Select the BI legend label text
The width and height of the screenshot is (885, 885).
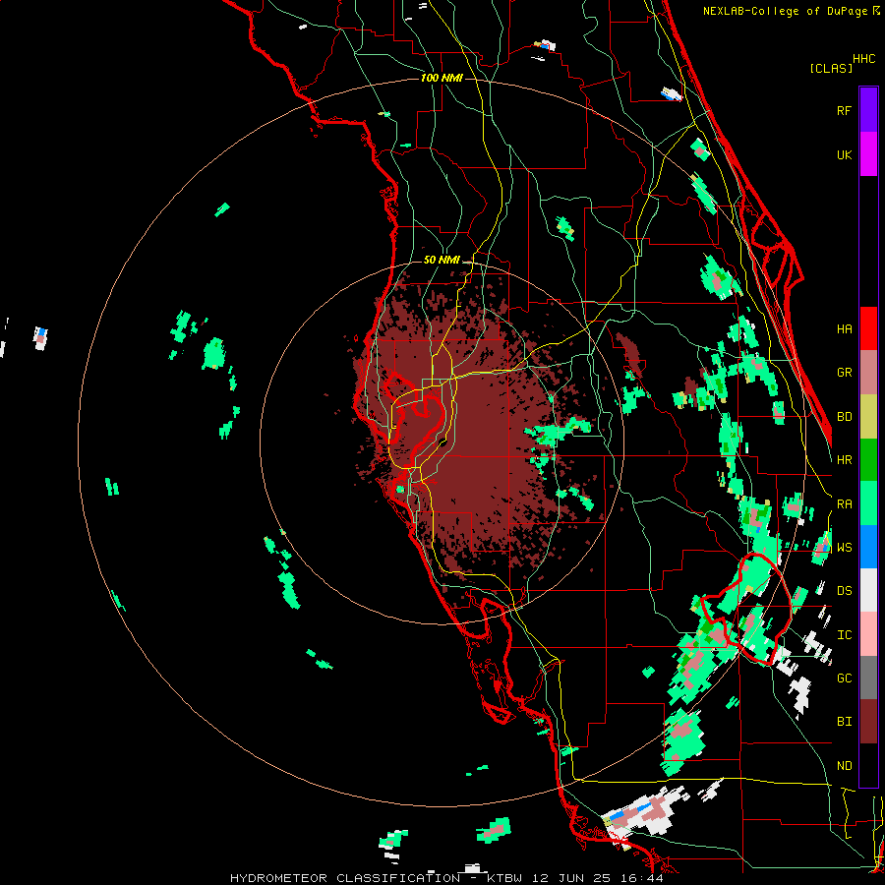[x=844, y=722]
